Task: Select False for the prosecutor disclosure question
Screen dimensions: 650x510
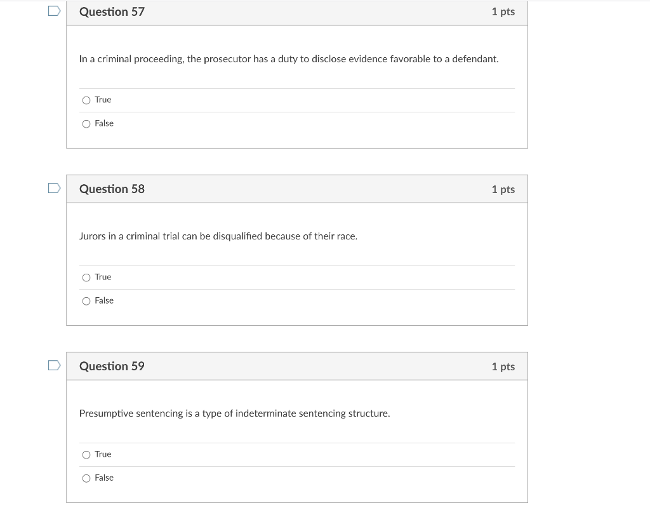Action: pyautogui.click(x=86, y=123)
